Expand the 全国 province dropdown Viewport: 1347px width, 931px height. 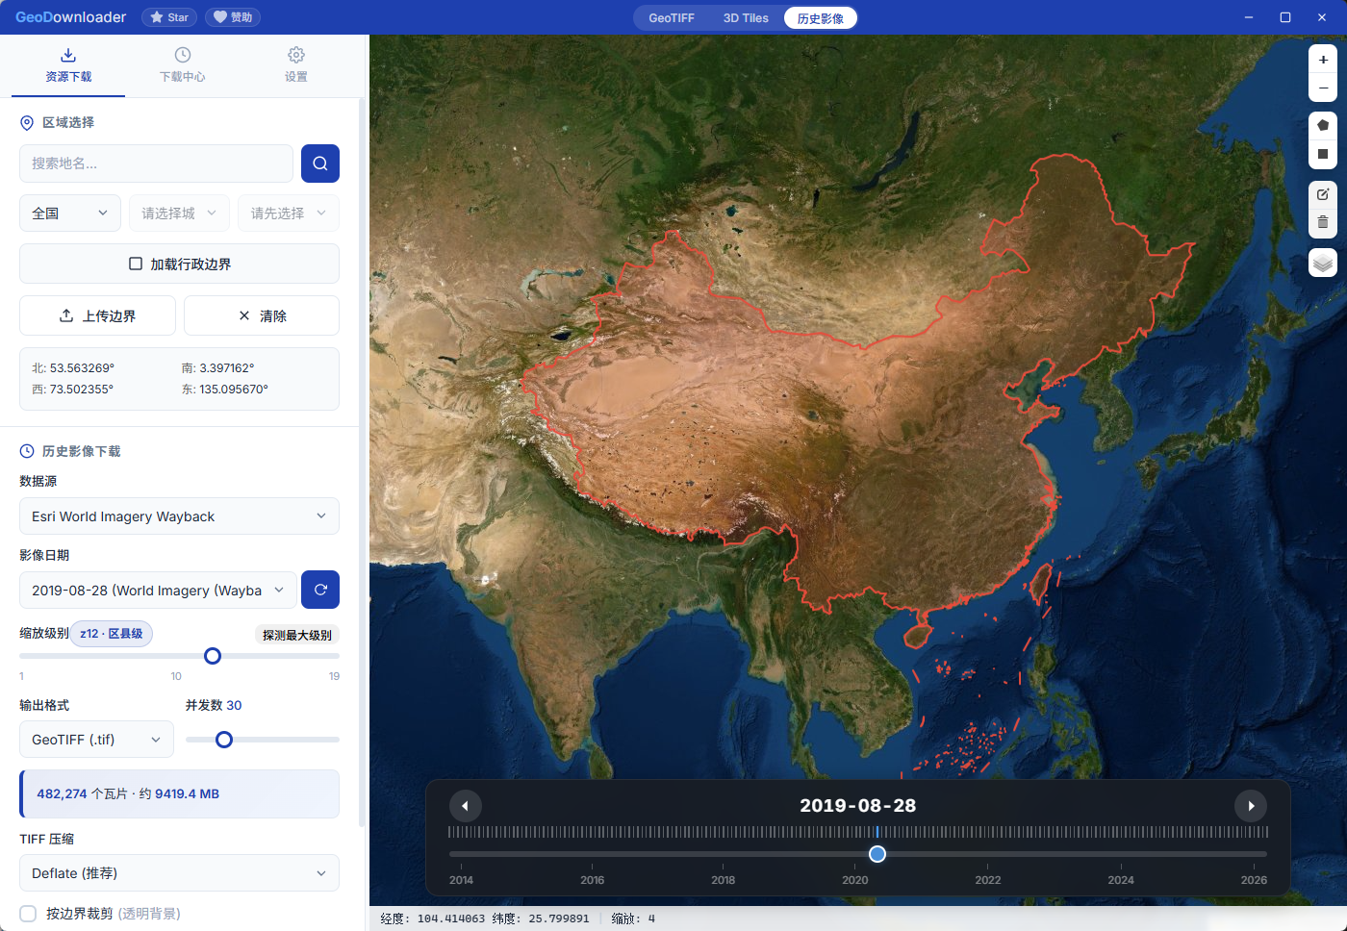pos(69,214)
